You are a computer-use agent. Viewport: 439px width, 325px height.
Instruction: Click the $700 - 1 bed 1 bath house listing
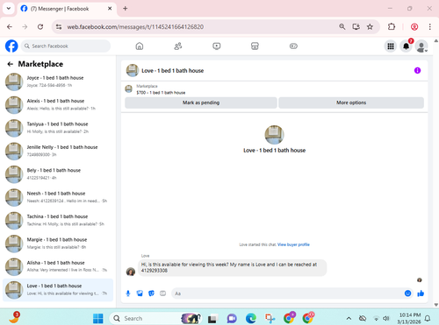(x=161, y=93)
